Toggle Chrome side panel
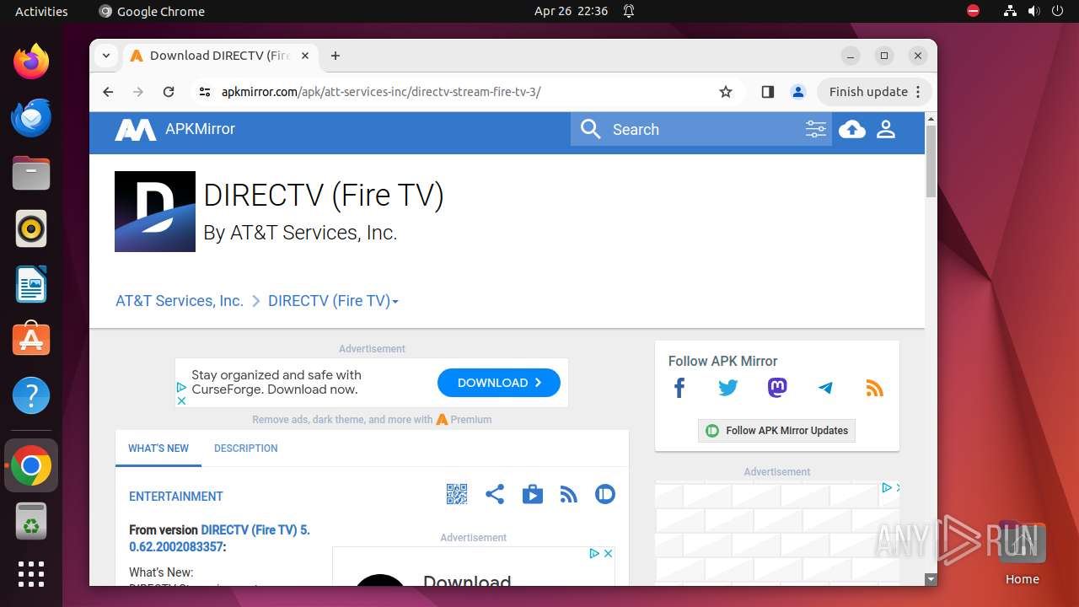 point(767,92)
